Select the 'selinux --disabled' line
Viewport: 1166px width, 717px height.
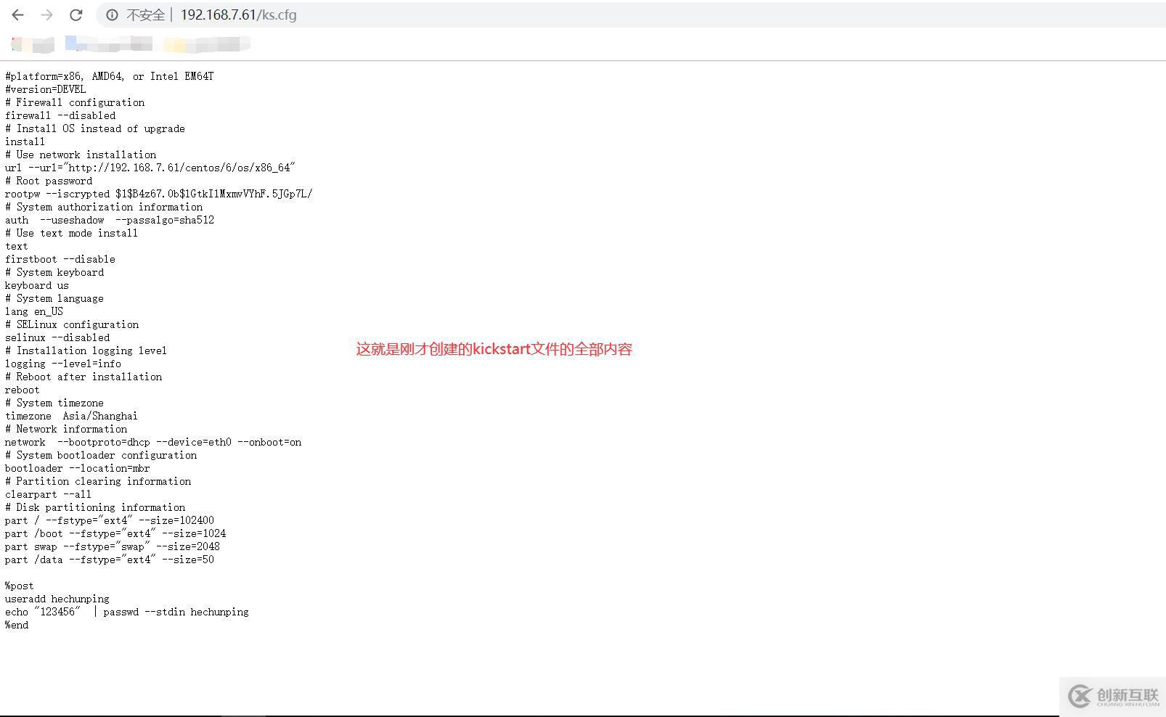[57, 337]
